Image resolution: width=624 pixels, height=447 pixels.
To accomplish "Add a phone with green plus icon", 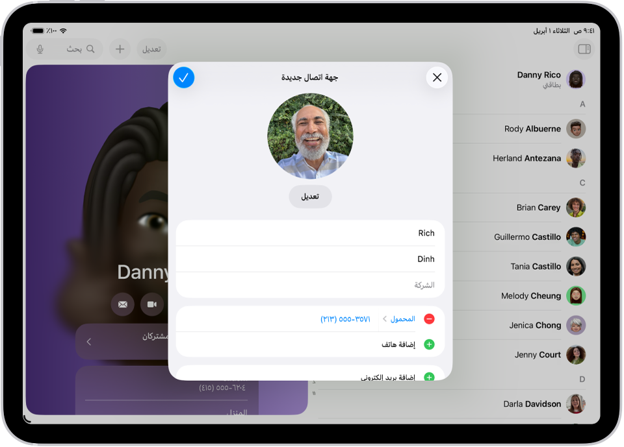I will pyautogui.click(x=429, y=344).
